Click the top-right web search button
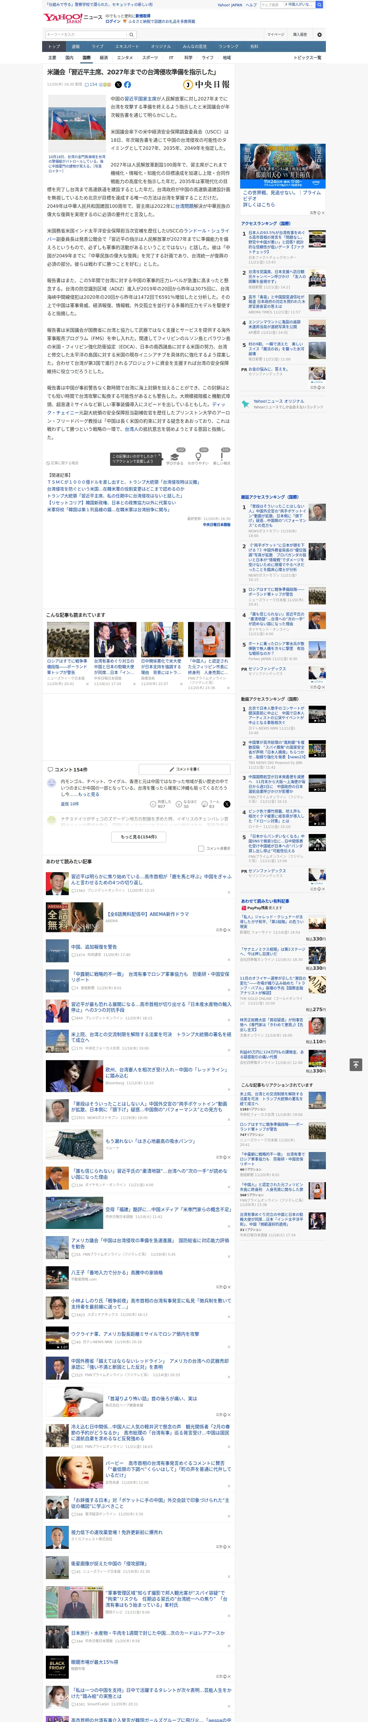Image resolution: width=368 pixels, height=1722 pixels. tap(319, 5)
